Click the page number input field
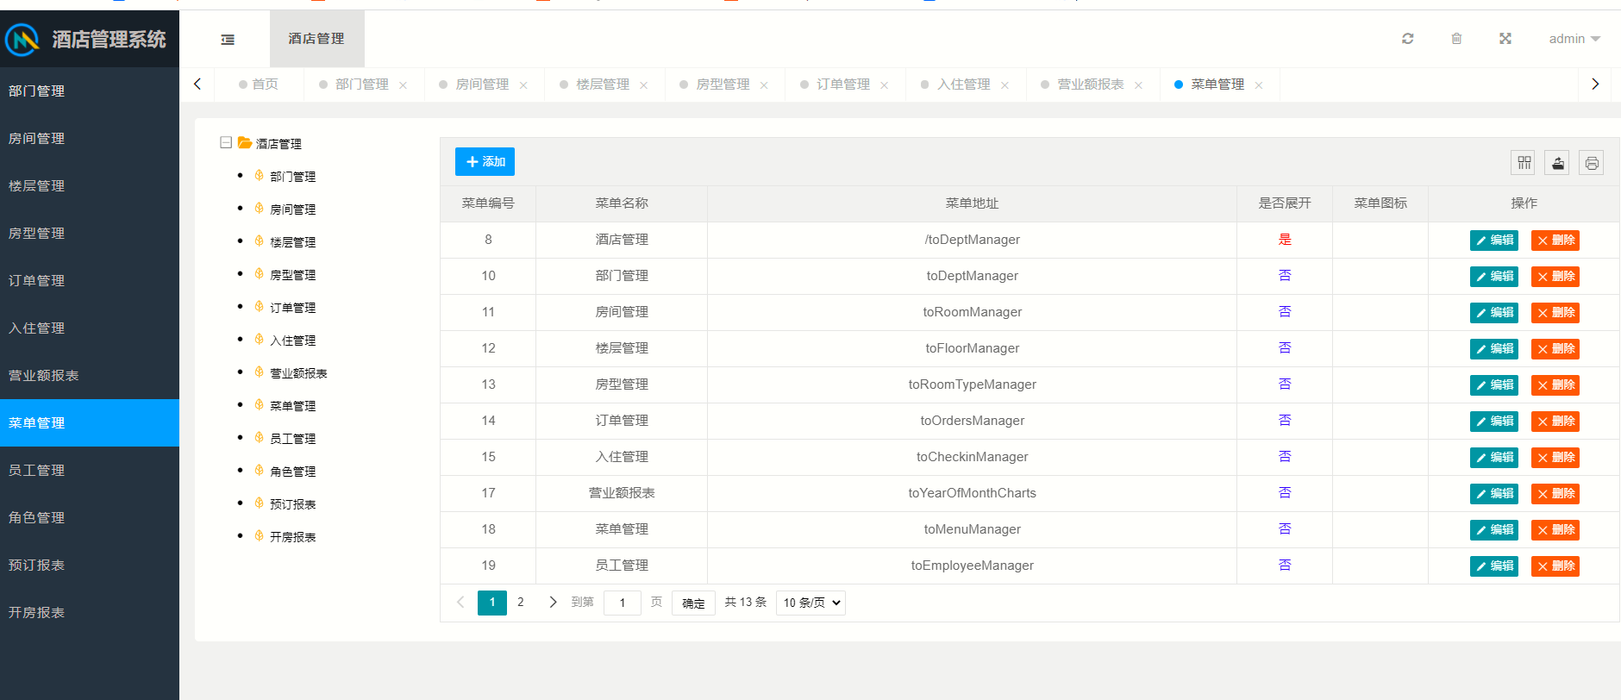1621x700 pixels. tap(623, 603)
